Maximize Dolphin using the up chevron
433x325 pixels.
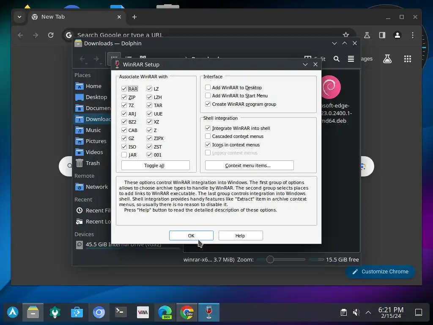coord(345,44)
